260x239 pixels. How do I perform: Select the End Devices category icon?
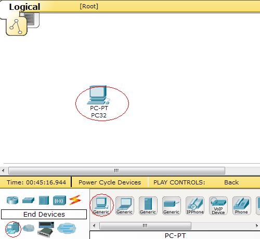click(x=13, y=229)
